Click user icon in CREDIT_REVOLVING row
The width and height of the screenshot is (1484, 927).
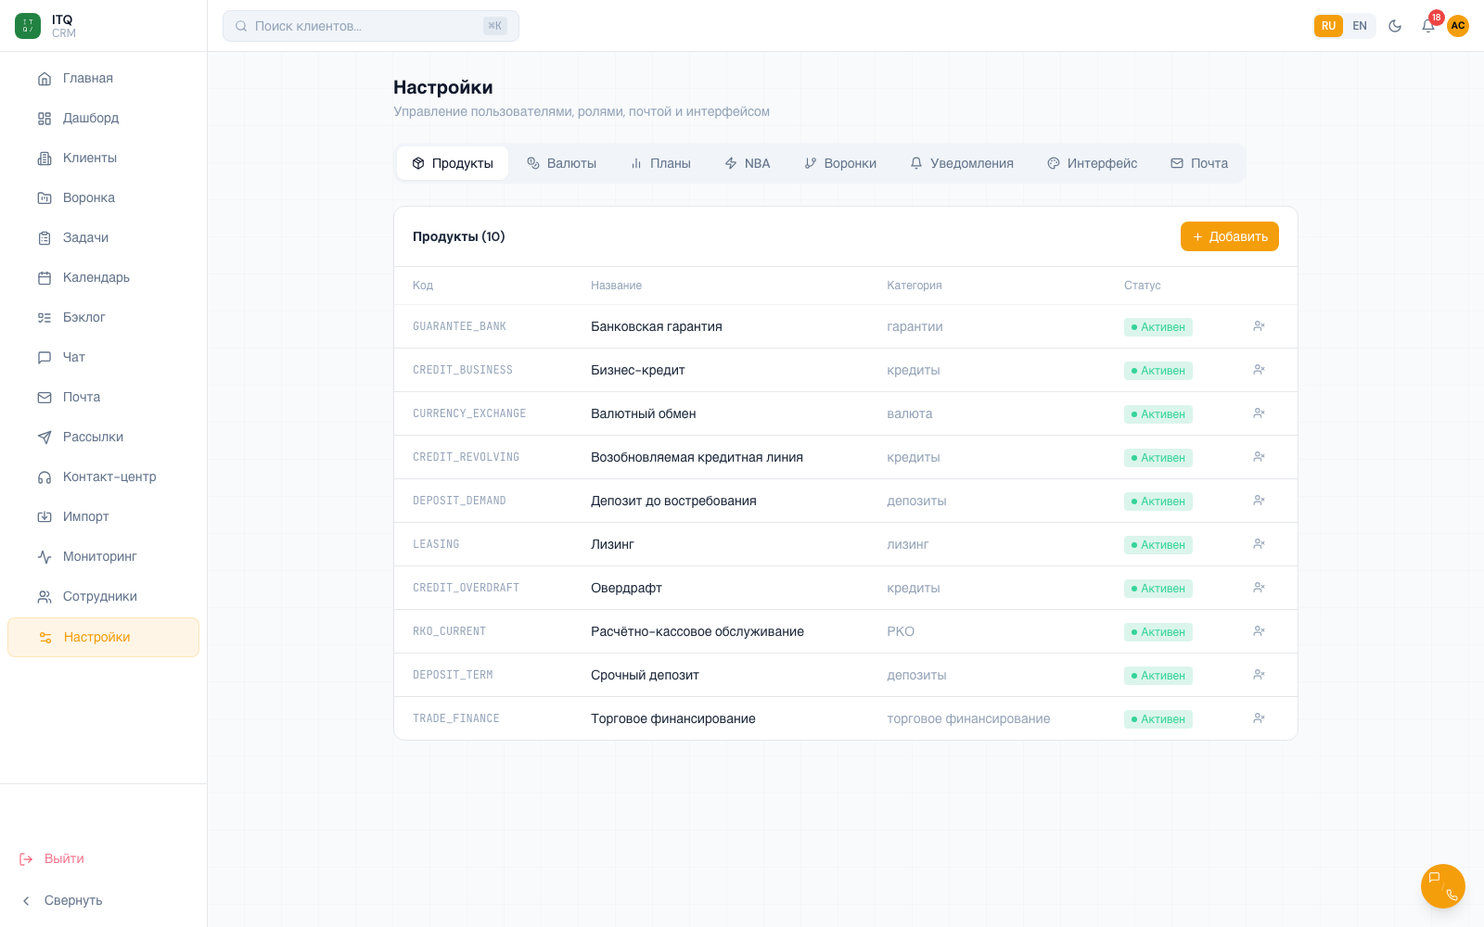[1259, 457]
